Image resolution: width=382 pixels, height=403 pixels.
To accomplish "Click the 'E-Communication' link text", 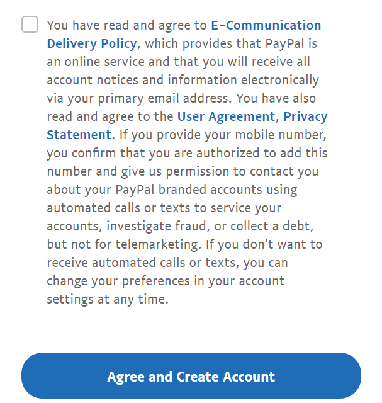I will pos(266,26).
